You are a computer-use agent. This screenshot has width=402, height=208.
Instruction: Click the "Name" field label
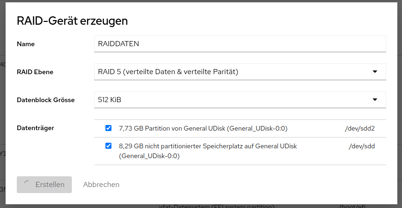(26, 44)
